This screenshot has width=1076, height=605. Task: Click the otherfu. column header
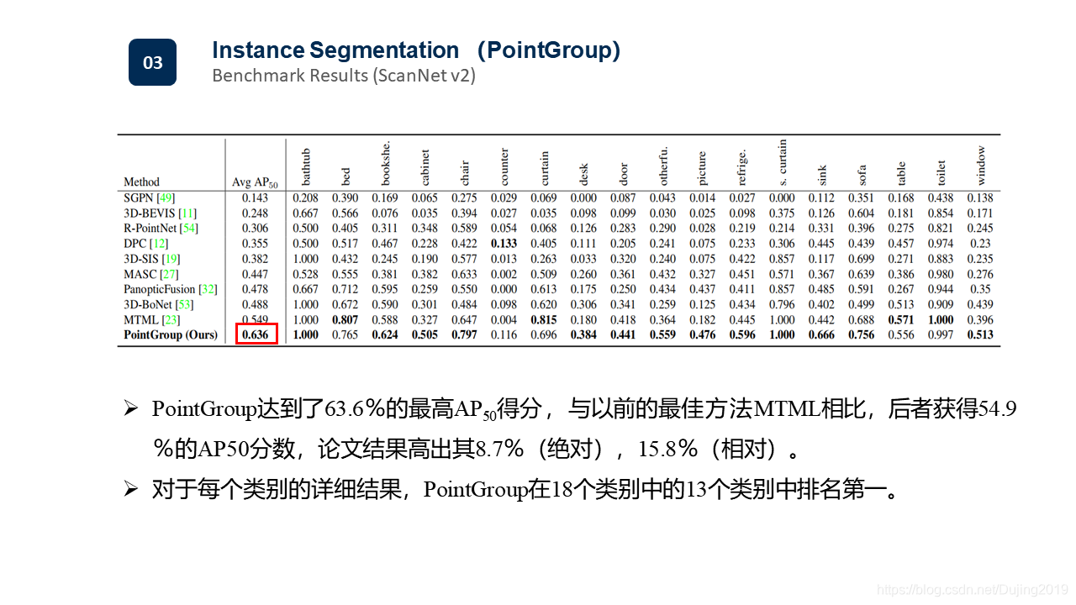point(663,166)
